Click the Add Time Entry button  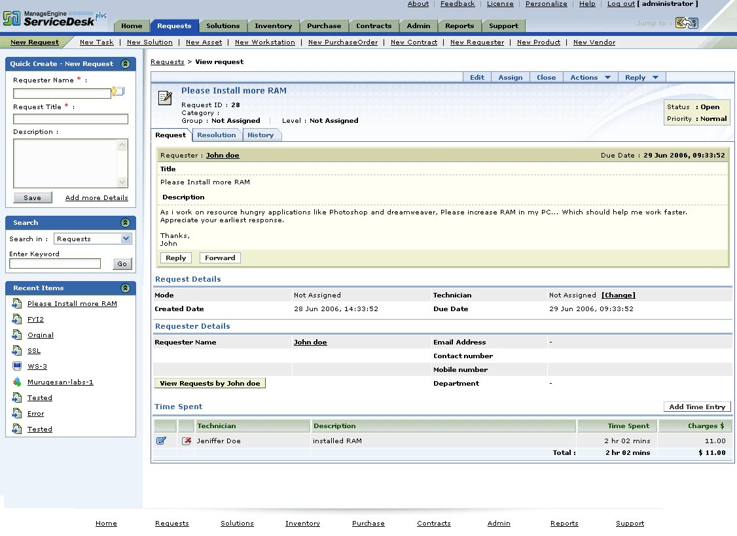697,407
